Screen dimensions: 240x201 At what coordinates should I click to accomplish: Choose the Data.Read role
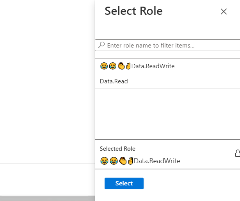(x=167, y=81)
